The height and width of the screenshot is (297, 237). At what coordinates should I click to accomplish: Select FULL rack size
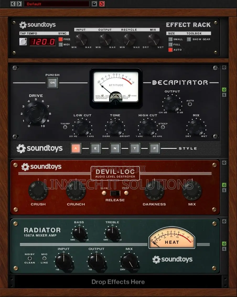point(170,45)
